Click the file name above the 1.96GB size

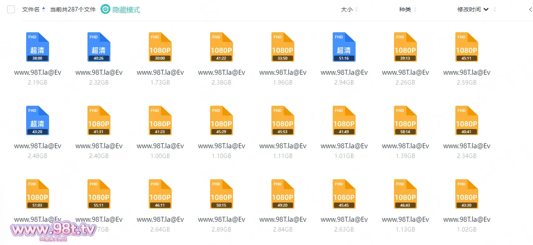tap(283, 73)
